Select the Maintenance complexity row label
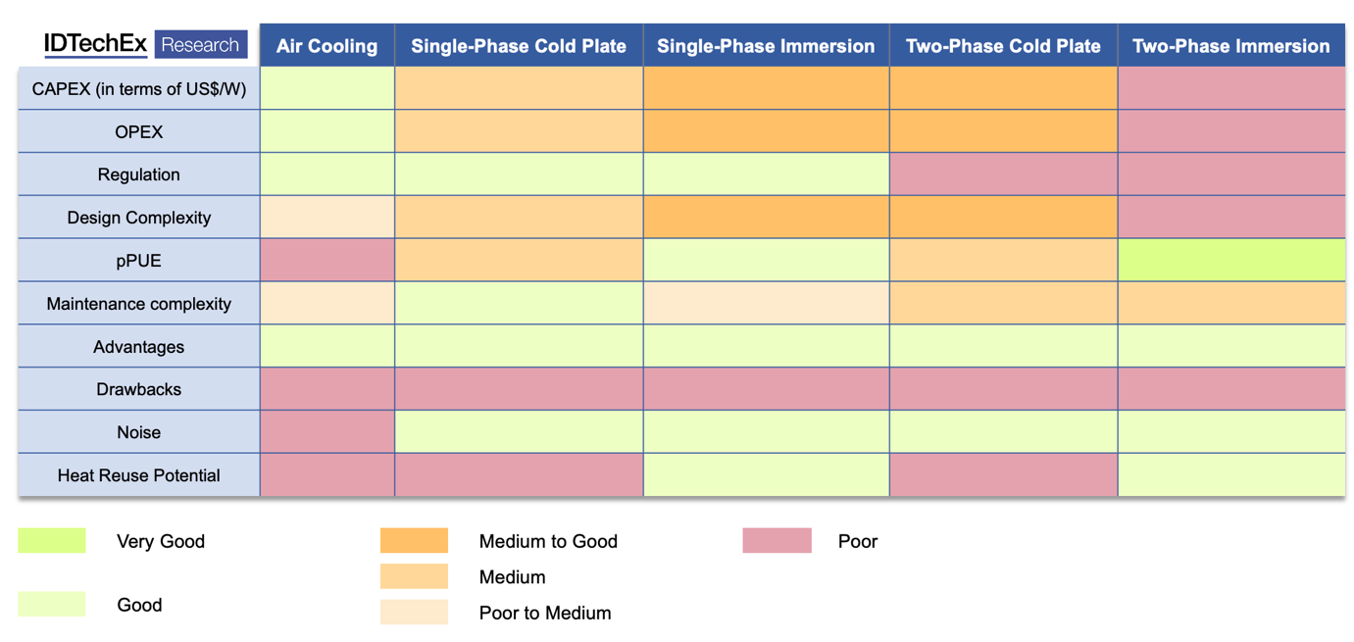Image resolution: width=1354 pixels, height=642 pixels. 138,304
